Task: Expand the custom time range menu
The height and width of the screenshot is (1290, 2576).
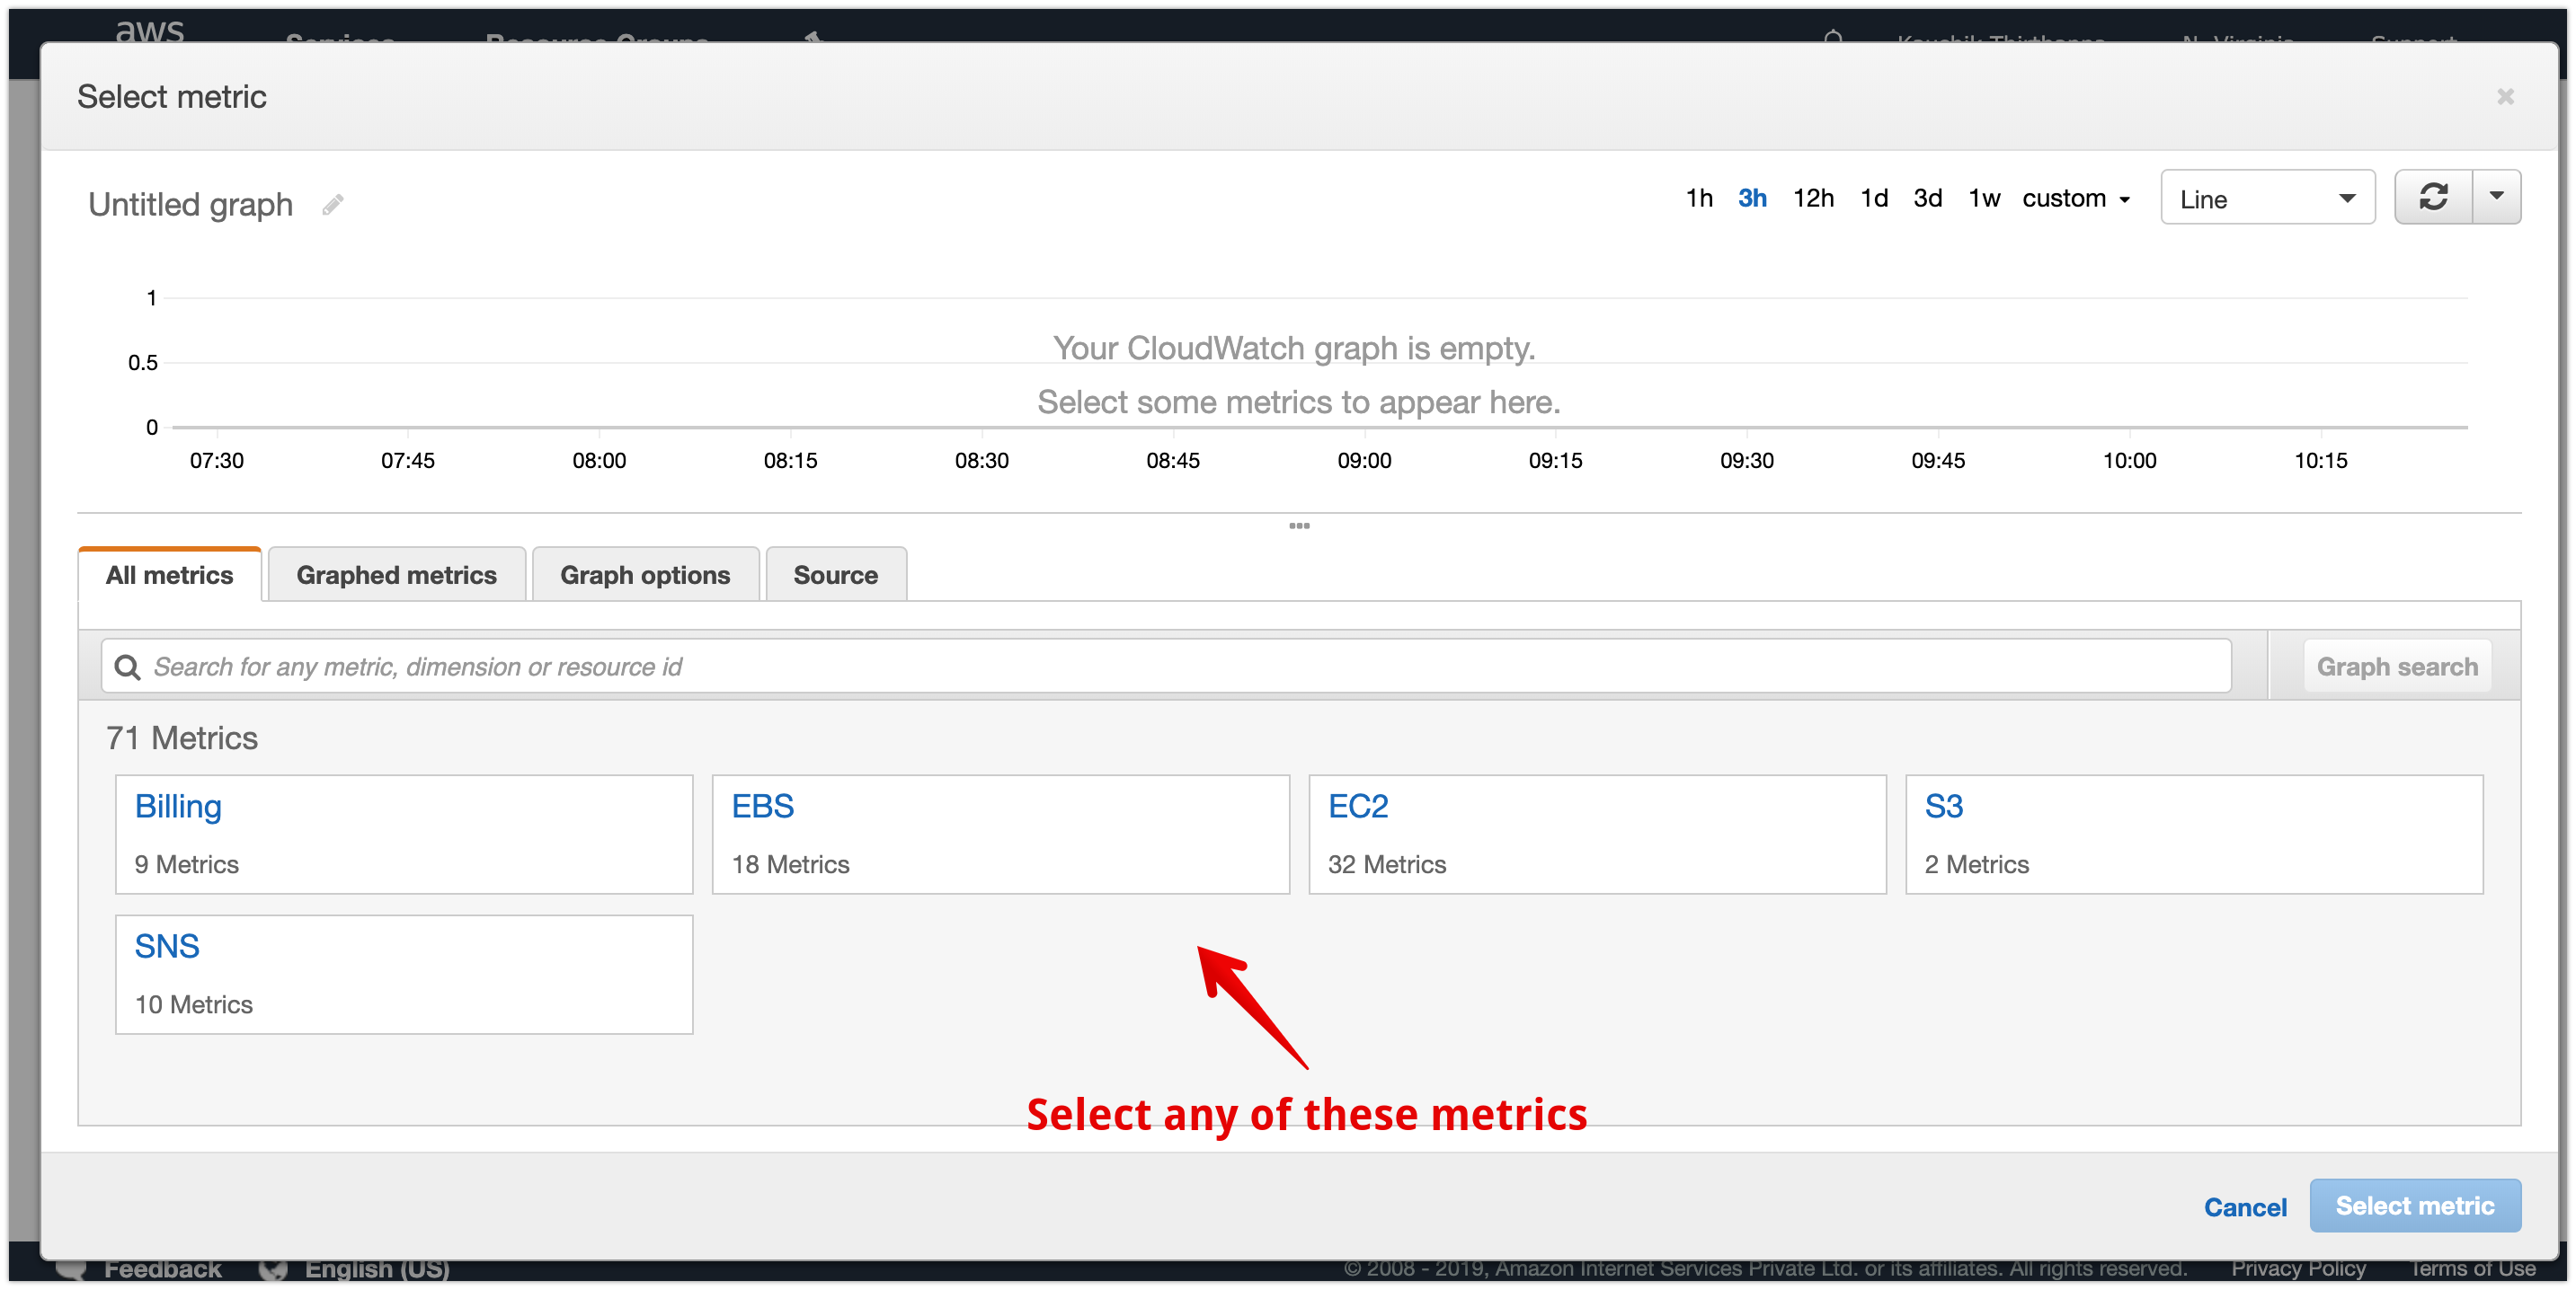Action: [2075, 199]
